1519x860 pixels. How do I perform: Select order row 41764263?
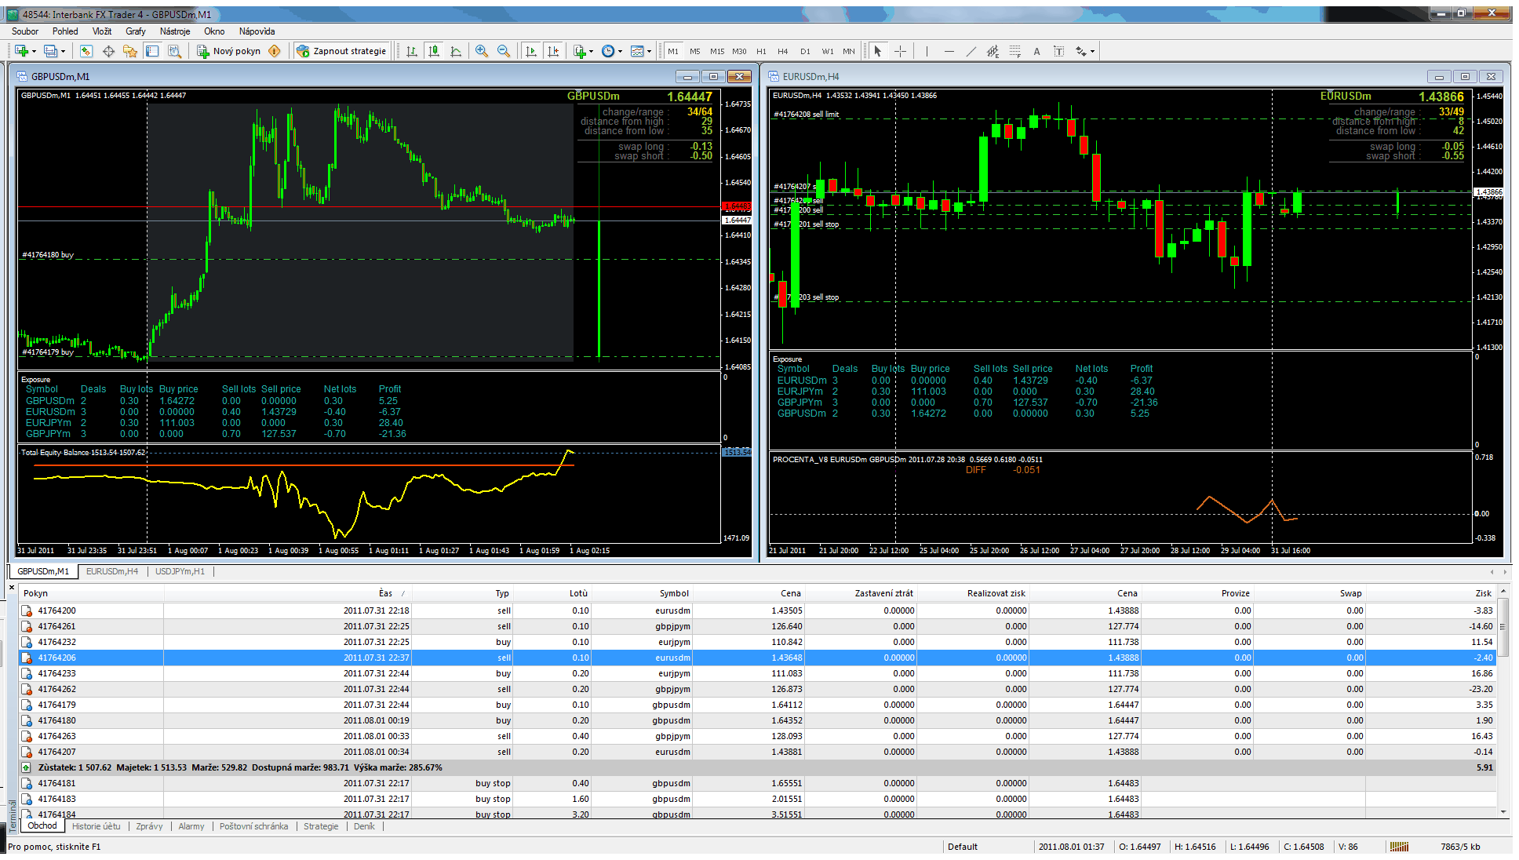pos(757,736)
